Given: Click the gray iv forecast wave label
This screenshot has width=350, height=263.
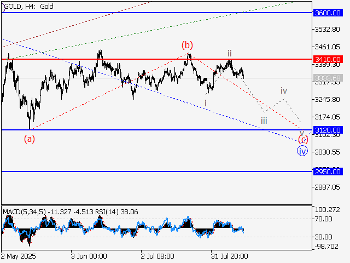Looking at the screenshot, I should pos(284,90).
